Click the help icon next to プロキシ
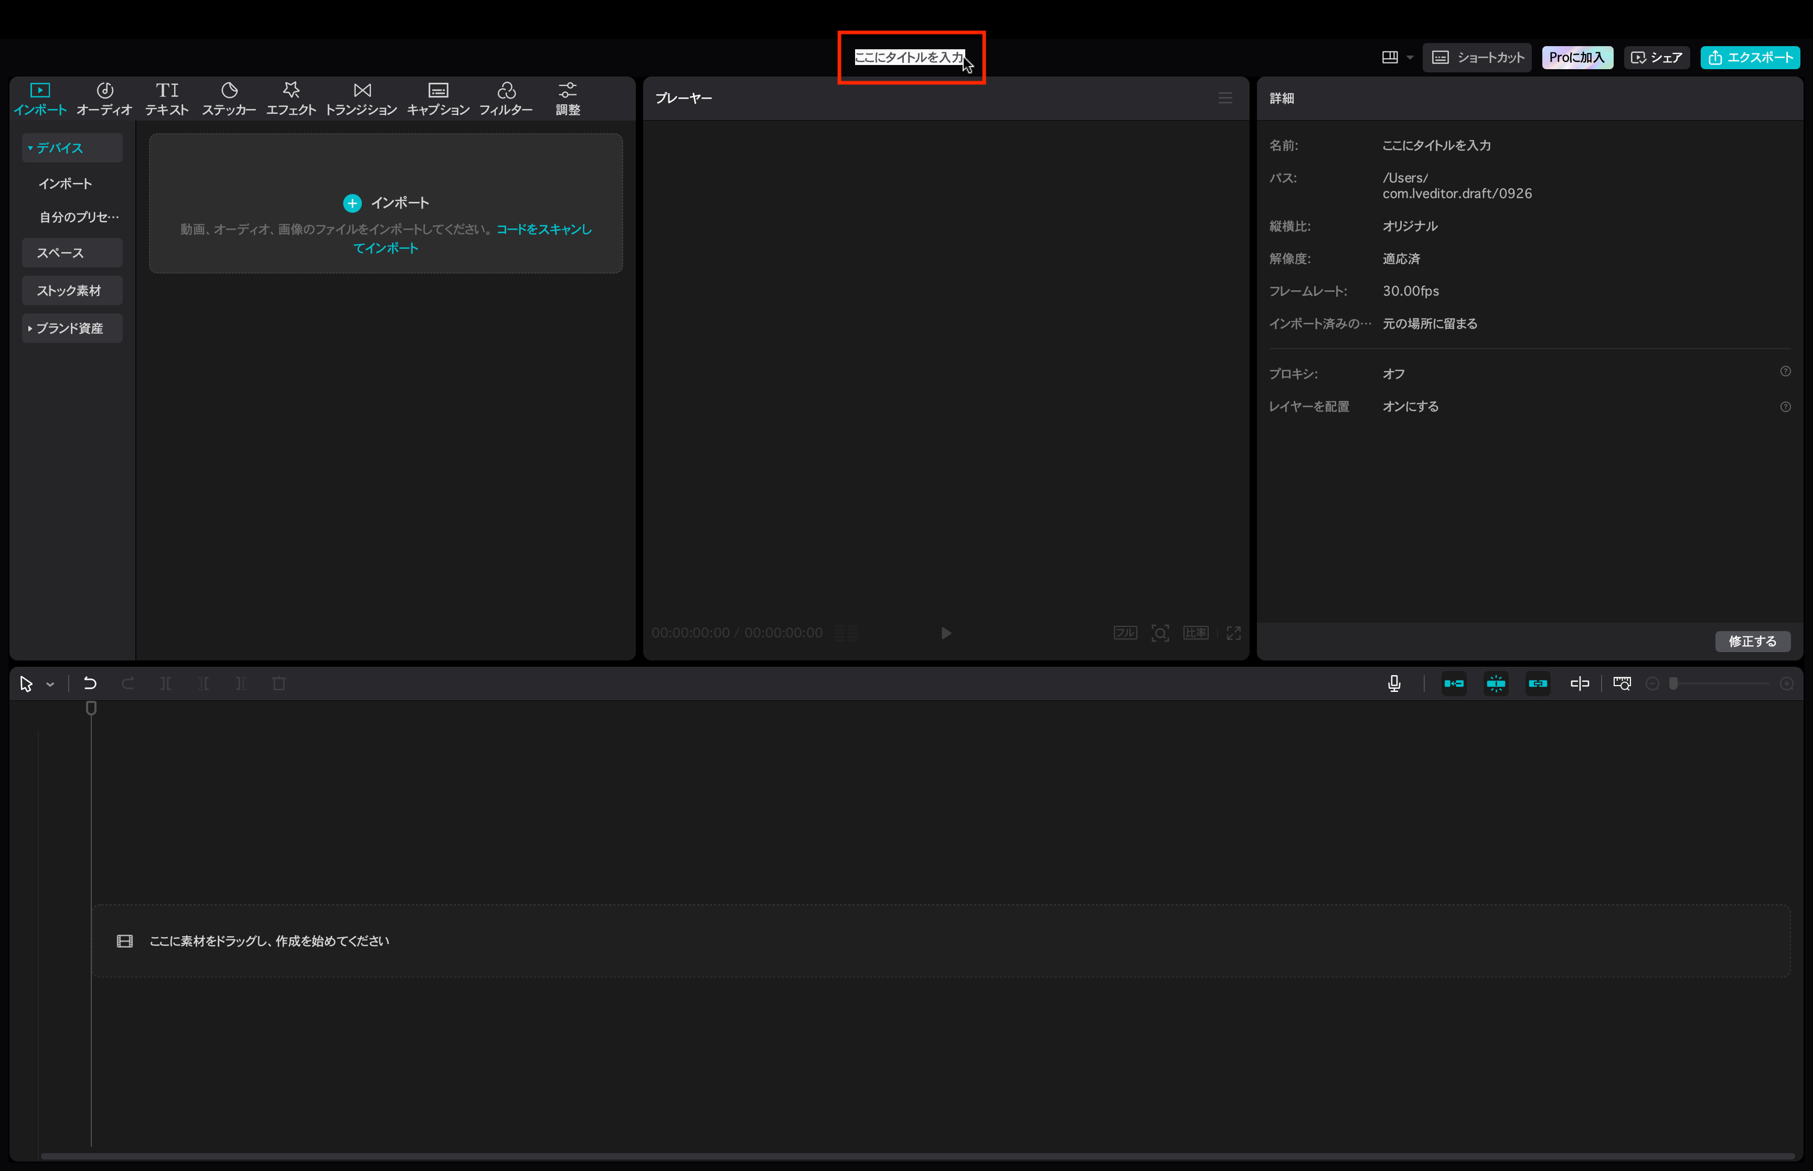Viewport: 1813px width, 1171px height. click(x=1786, y=371)
